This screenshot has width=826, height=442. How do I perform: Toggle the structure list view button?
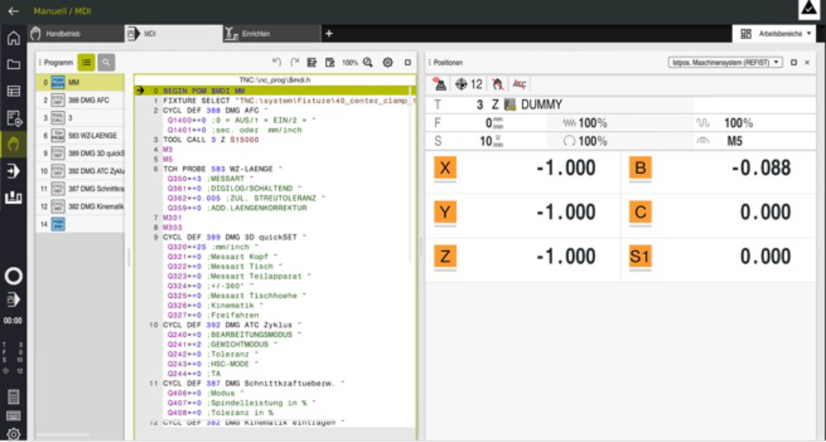click(86, 63)
